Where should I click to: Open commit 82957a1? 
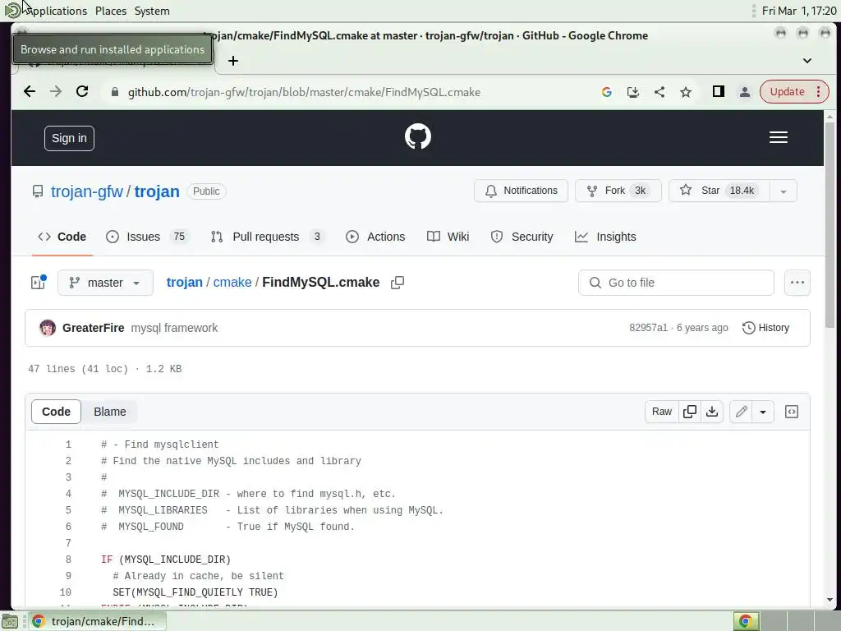pos(649,328)
